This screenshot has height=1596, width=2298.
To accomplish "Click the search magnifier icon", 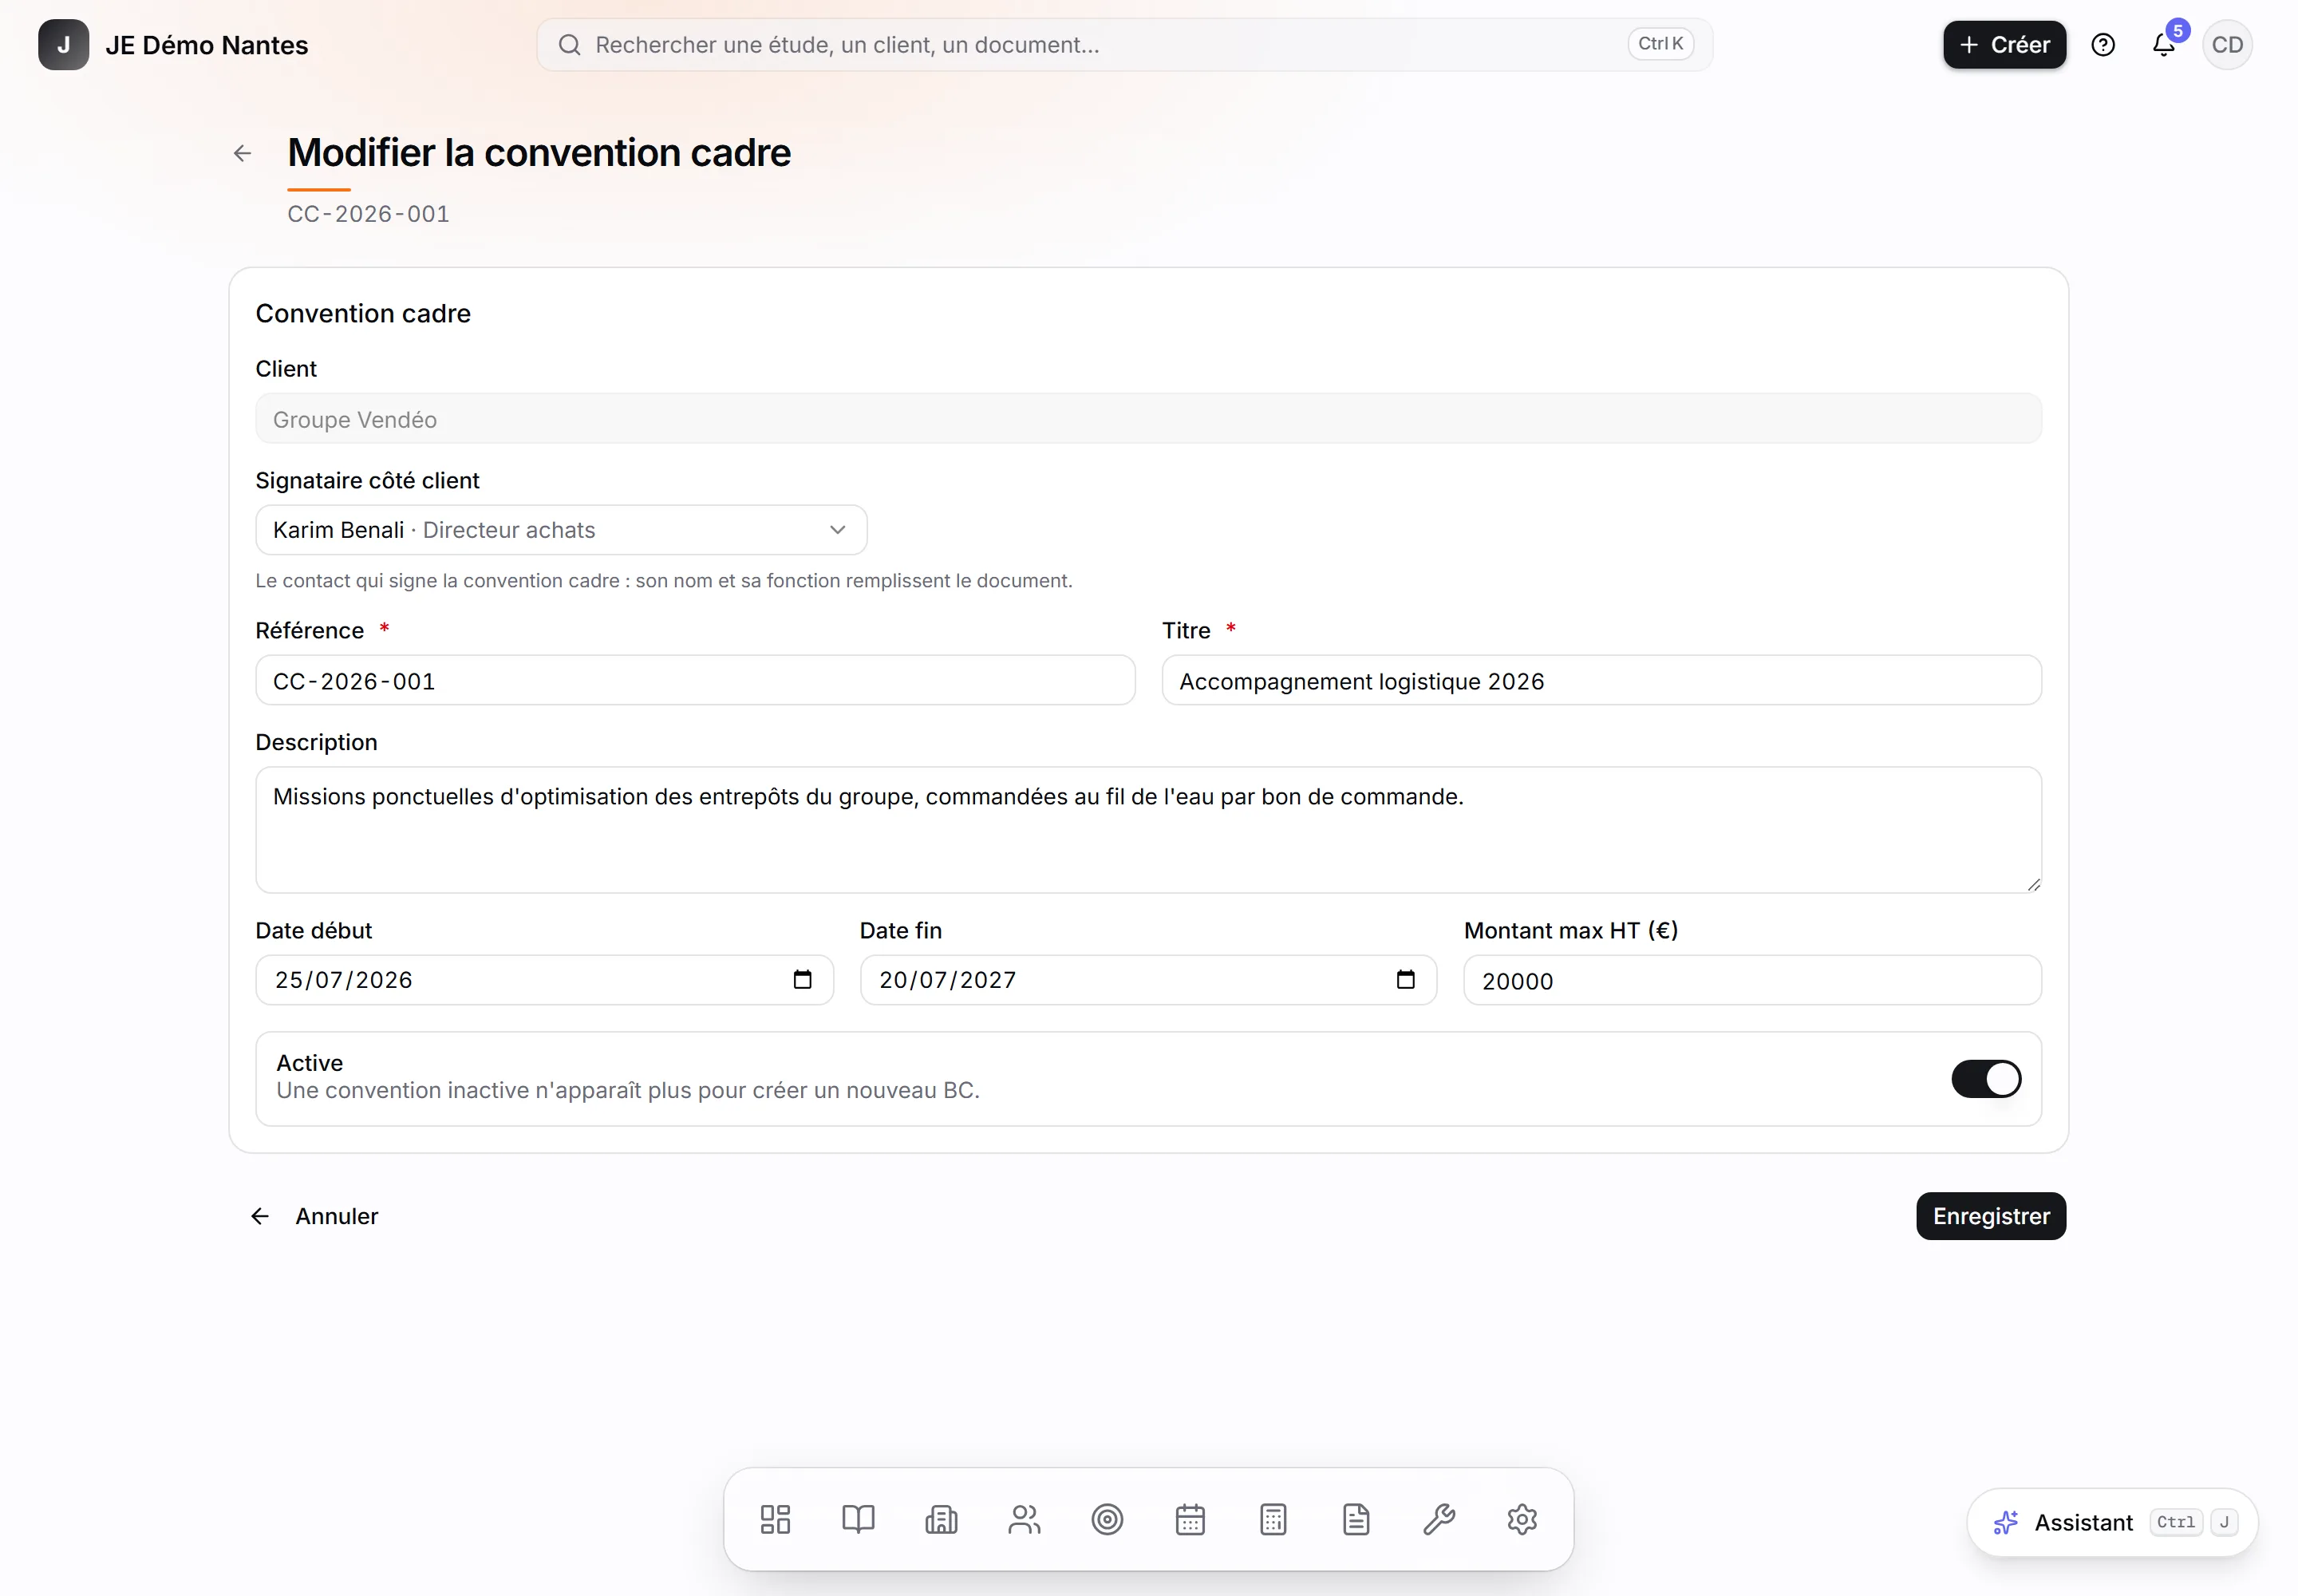I will point(569,45).
